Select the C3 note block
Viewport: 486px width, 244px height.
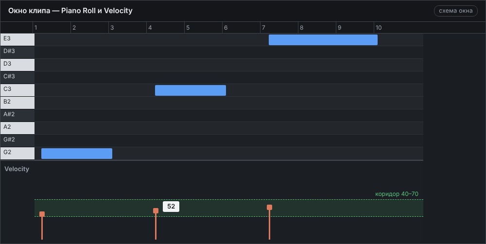pos(191,90)
